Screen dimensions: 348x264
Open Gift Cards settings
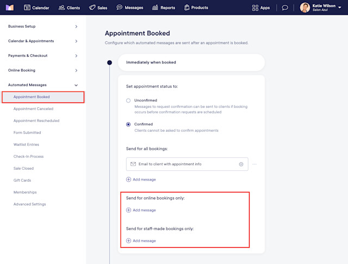tap(22, 181)
